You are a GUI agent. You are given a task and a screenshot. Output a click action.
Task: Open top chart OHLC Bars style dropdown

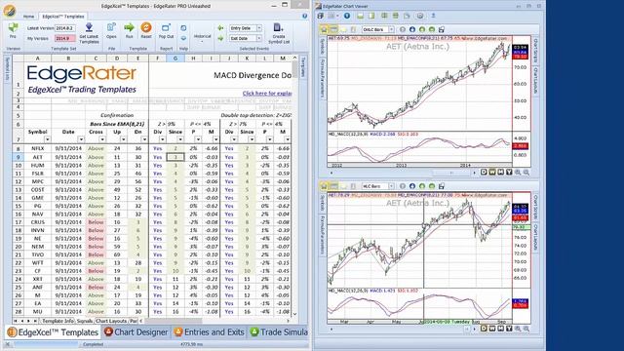[391, 29]
